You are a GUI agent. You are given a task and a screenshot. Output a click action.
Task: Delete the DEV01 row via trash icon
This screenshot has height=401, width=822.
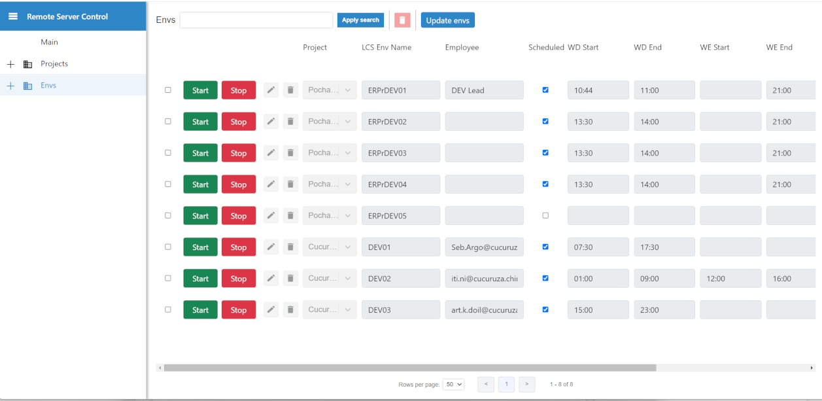click(290, 247)
